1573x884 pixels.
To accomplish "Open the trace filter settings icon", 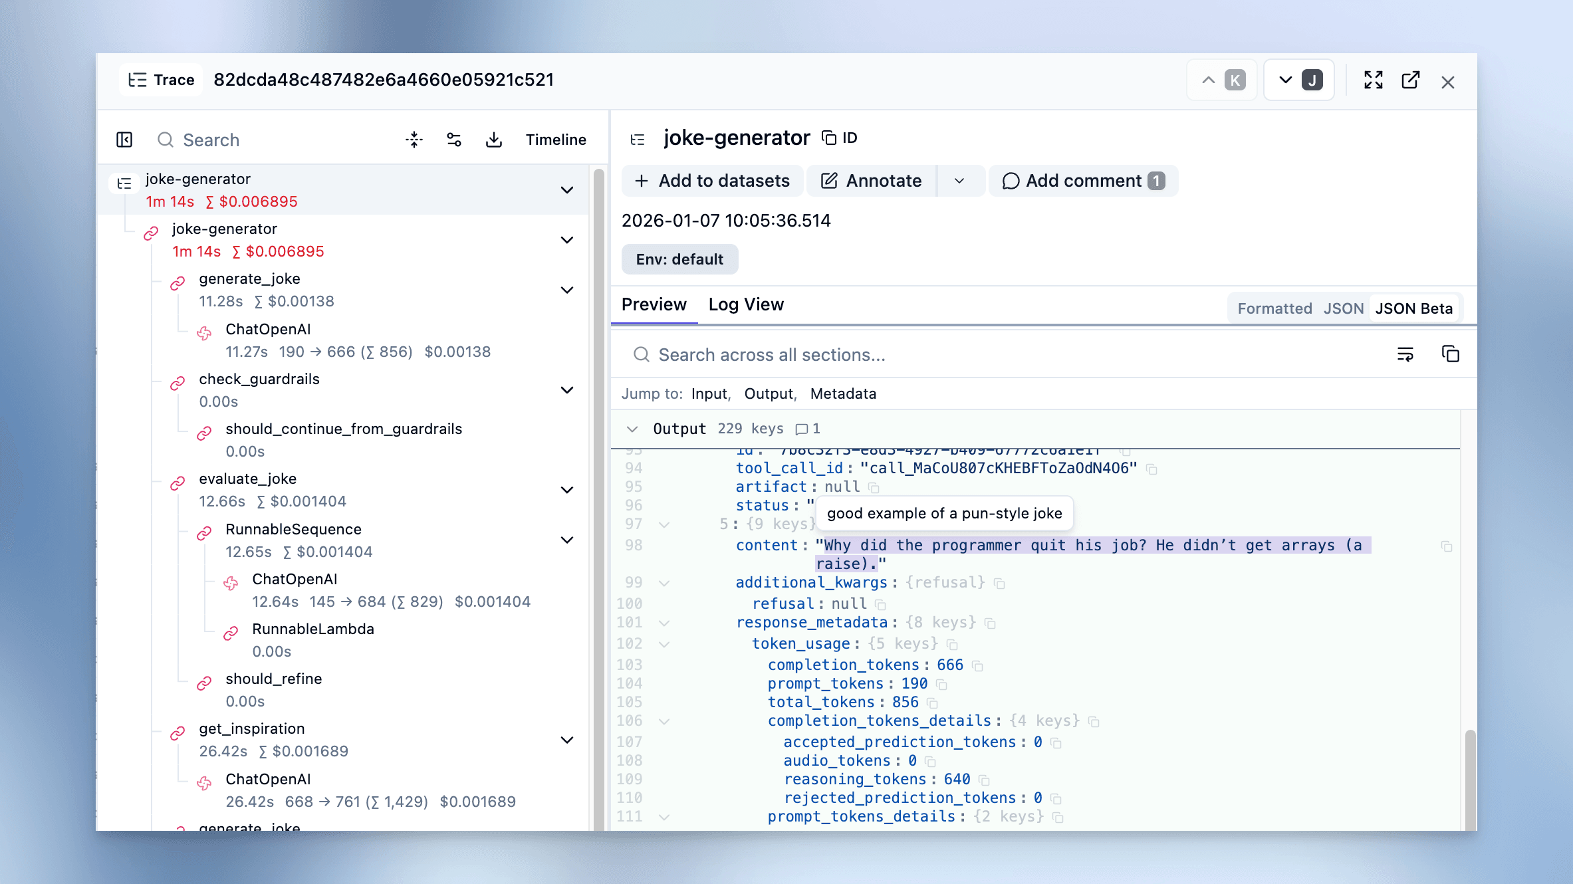I will click(x=453, y=140).
